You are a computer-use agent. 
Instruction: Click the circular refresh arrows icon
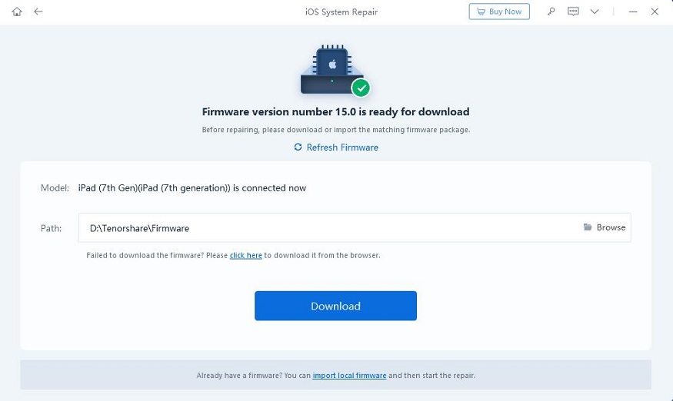(298, 147)
